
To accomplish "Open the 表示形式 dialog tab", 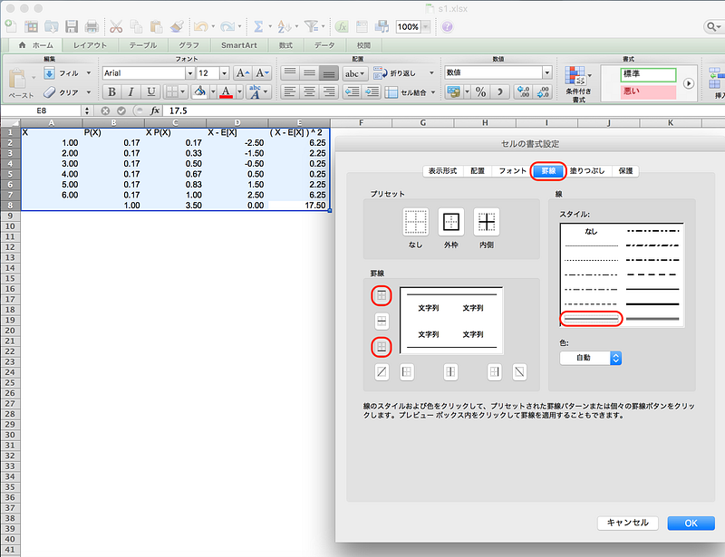I will 442,171.
